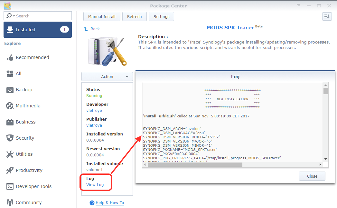Select the Recommended category
The height and width of the screenshot is (208, 337).
click(33, 57)
